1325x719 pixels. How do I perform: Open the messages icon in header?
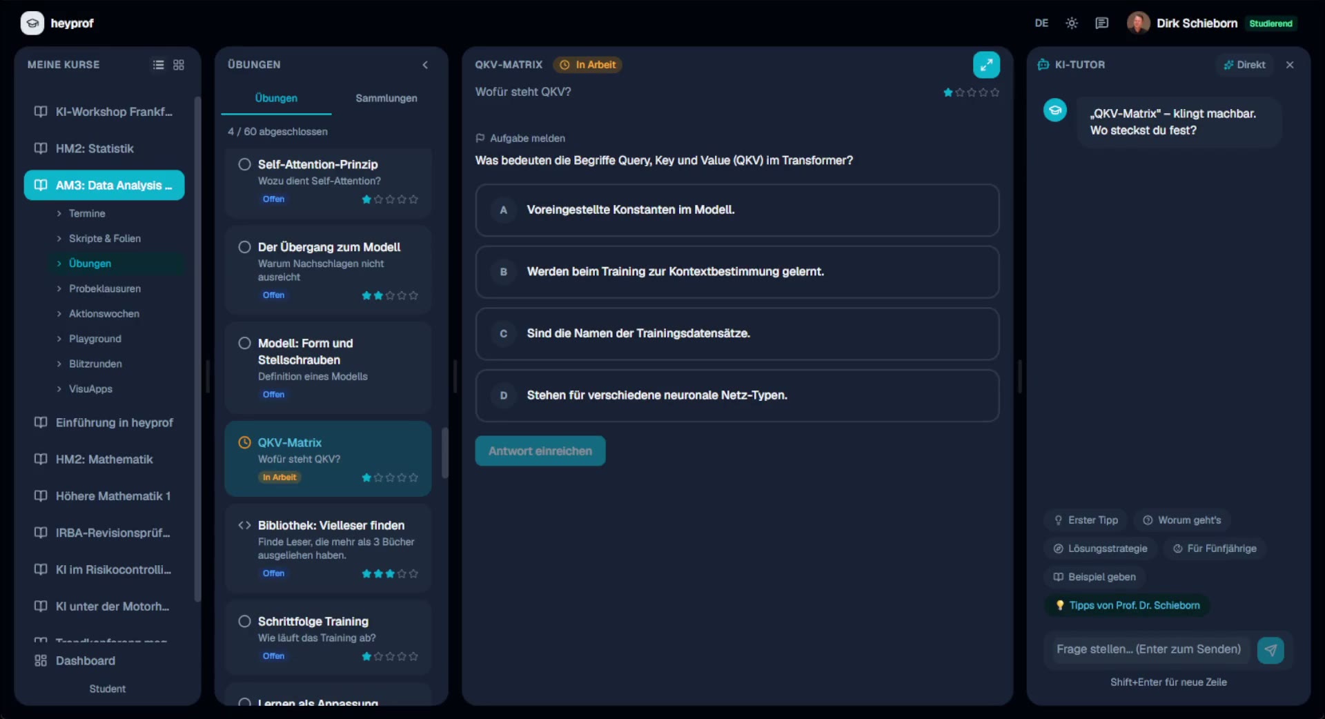coord(1102,23)
